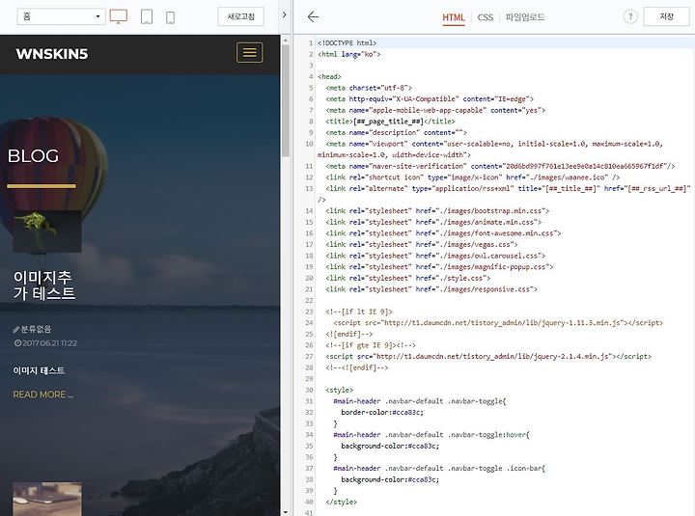Save changes with the 저장 button
Image resolution: width=695 pixels, height=516 pixels.
pyautogui.click(x=666, y=16)
